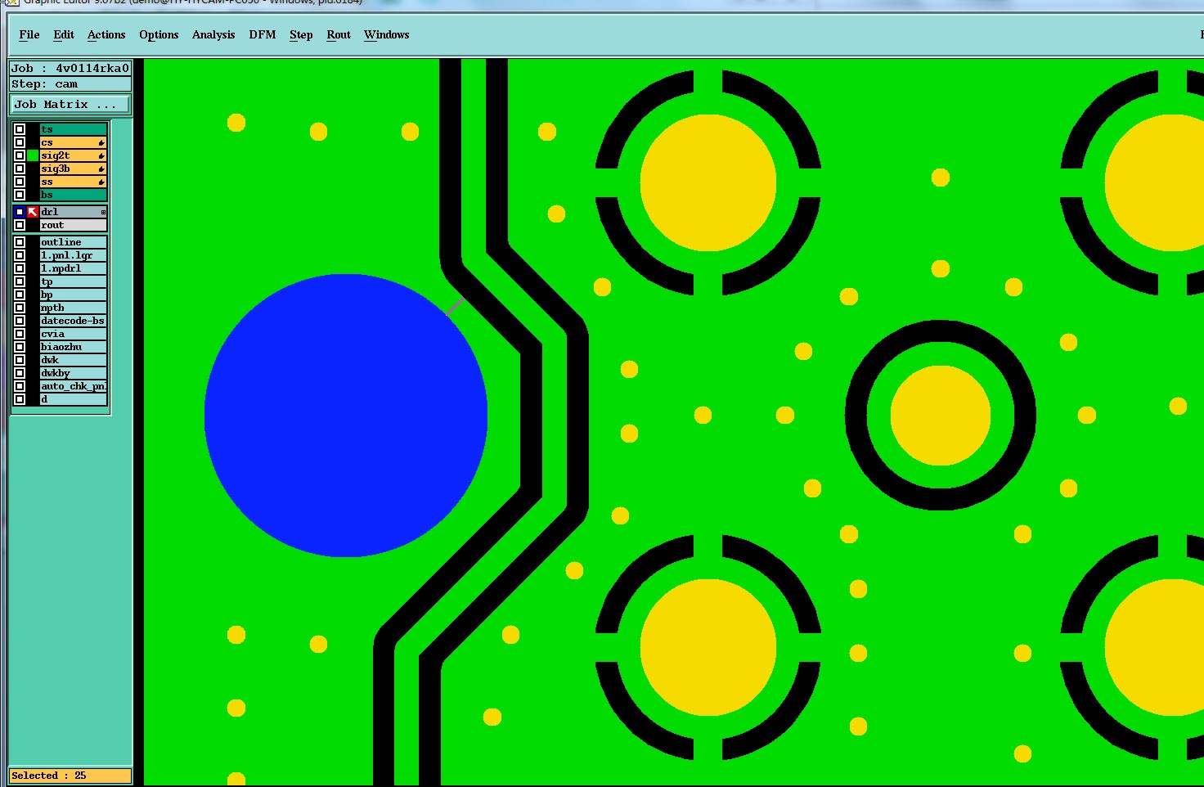Viewport: 1204px width, 787px height.
Task: Toggle the rout layer display checkbox
Action: pos(20,225)
